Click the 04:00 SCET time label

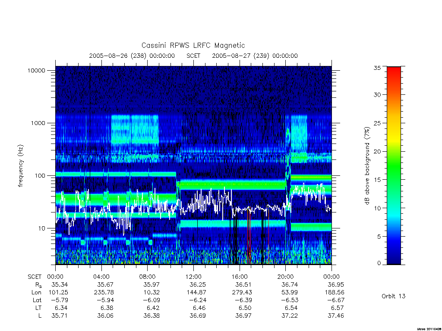(101, 277)
